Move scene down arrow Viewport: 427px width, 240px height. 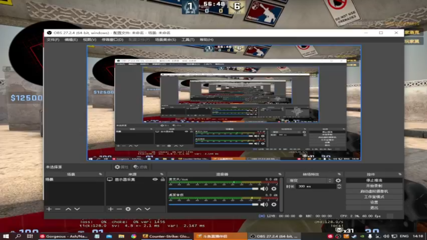point(77,209)
